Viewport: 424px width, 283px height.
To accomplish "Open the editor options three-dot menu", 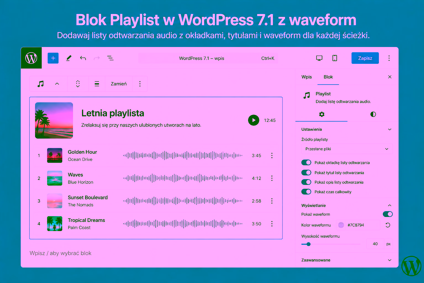I will pos(389,58).
